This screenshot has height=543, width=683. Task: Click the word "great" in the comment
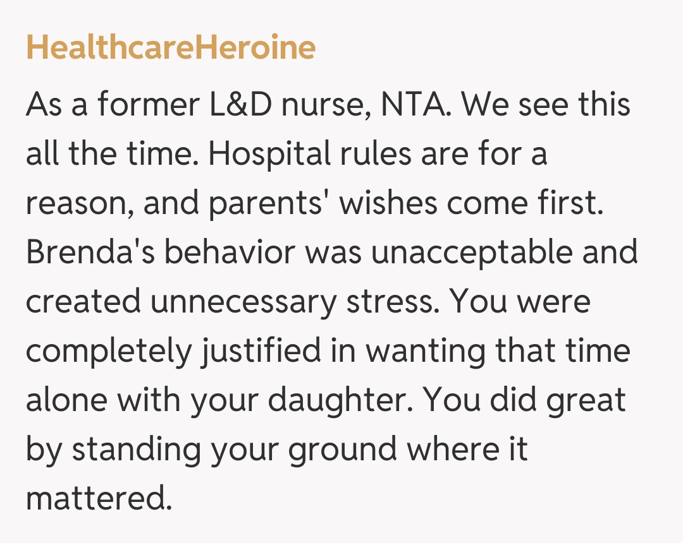click(585, 400)
